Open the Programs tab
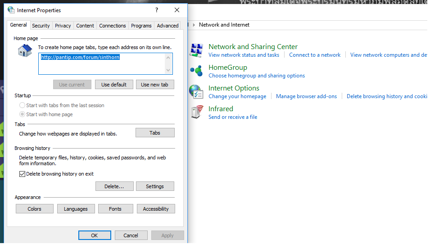This screenshot has width=430, height=244. point(141,26)
